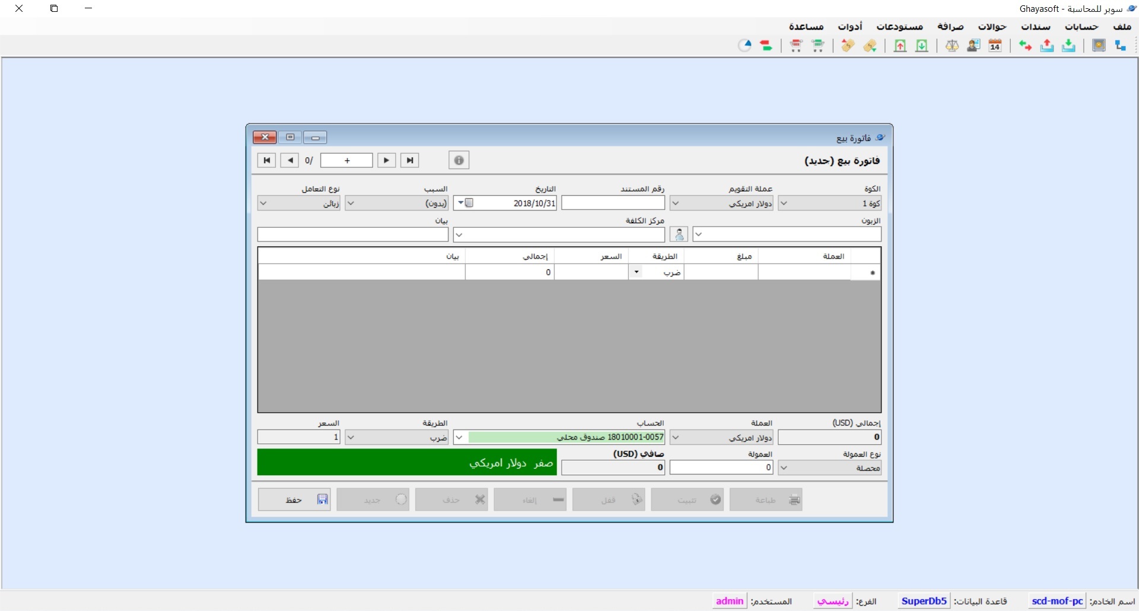Open the صرافة menu
The width and height of the screenshot is (1139, 611).
[950, 27]
